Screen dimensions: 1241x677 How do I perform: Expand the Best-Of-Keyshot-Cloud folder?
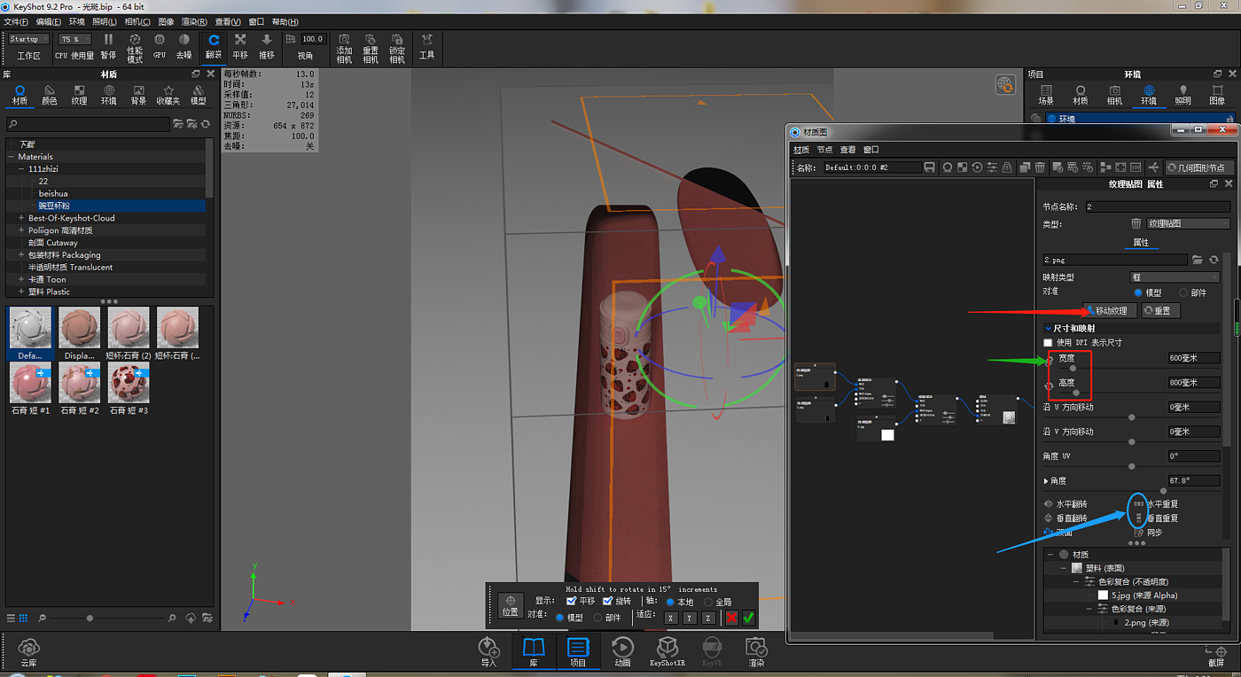(20, 218)
